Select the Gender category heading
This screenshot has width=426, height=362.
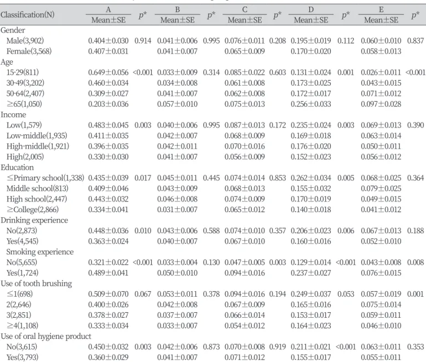(13, 30)
